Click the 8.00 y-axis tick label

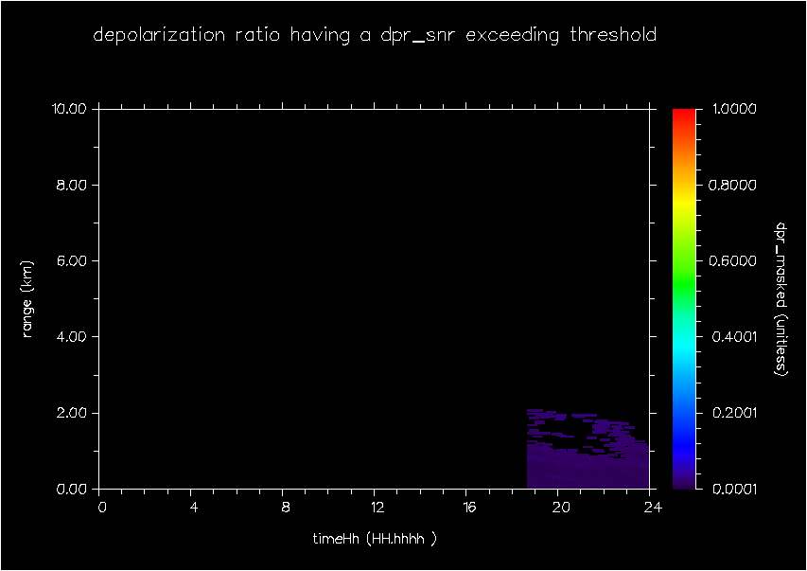click(x=72, y=185)
